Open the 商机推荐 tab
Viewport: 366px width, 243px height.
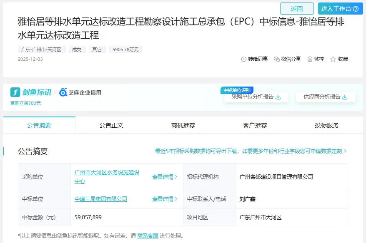point(183,125)
